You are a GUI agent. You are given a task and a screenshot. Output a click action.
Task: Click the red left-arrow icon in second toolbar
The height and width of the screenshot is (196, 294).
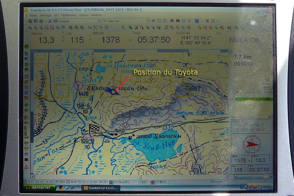[x=229, y=28]
